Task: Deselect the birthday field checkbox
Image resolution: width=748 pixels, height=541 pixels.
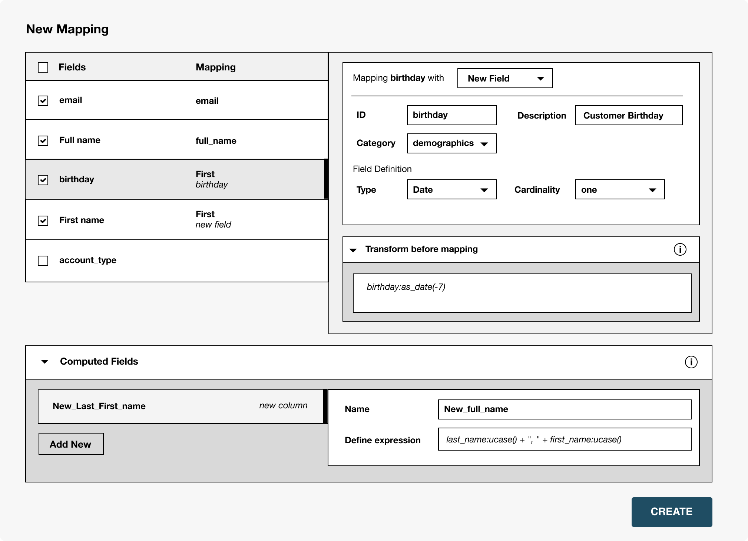Action: pos(43,180)
